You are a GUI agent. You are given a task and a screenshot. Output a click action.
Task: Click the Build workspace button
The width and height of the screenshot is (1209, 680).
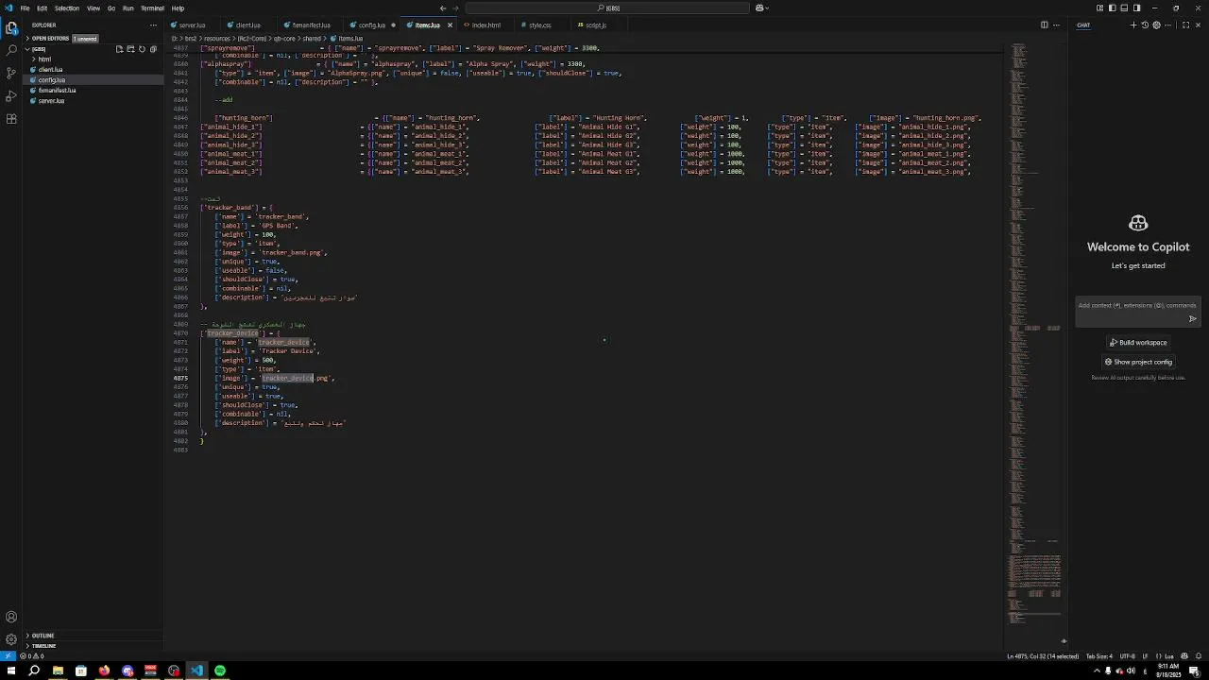pos(1138,343)
